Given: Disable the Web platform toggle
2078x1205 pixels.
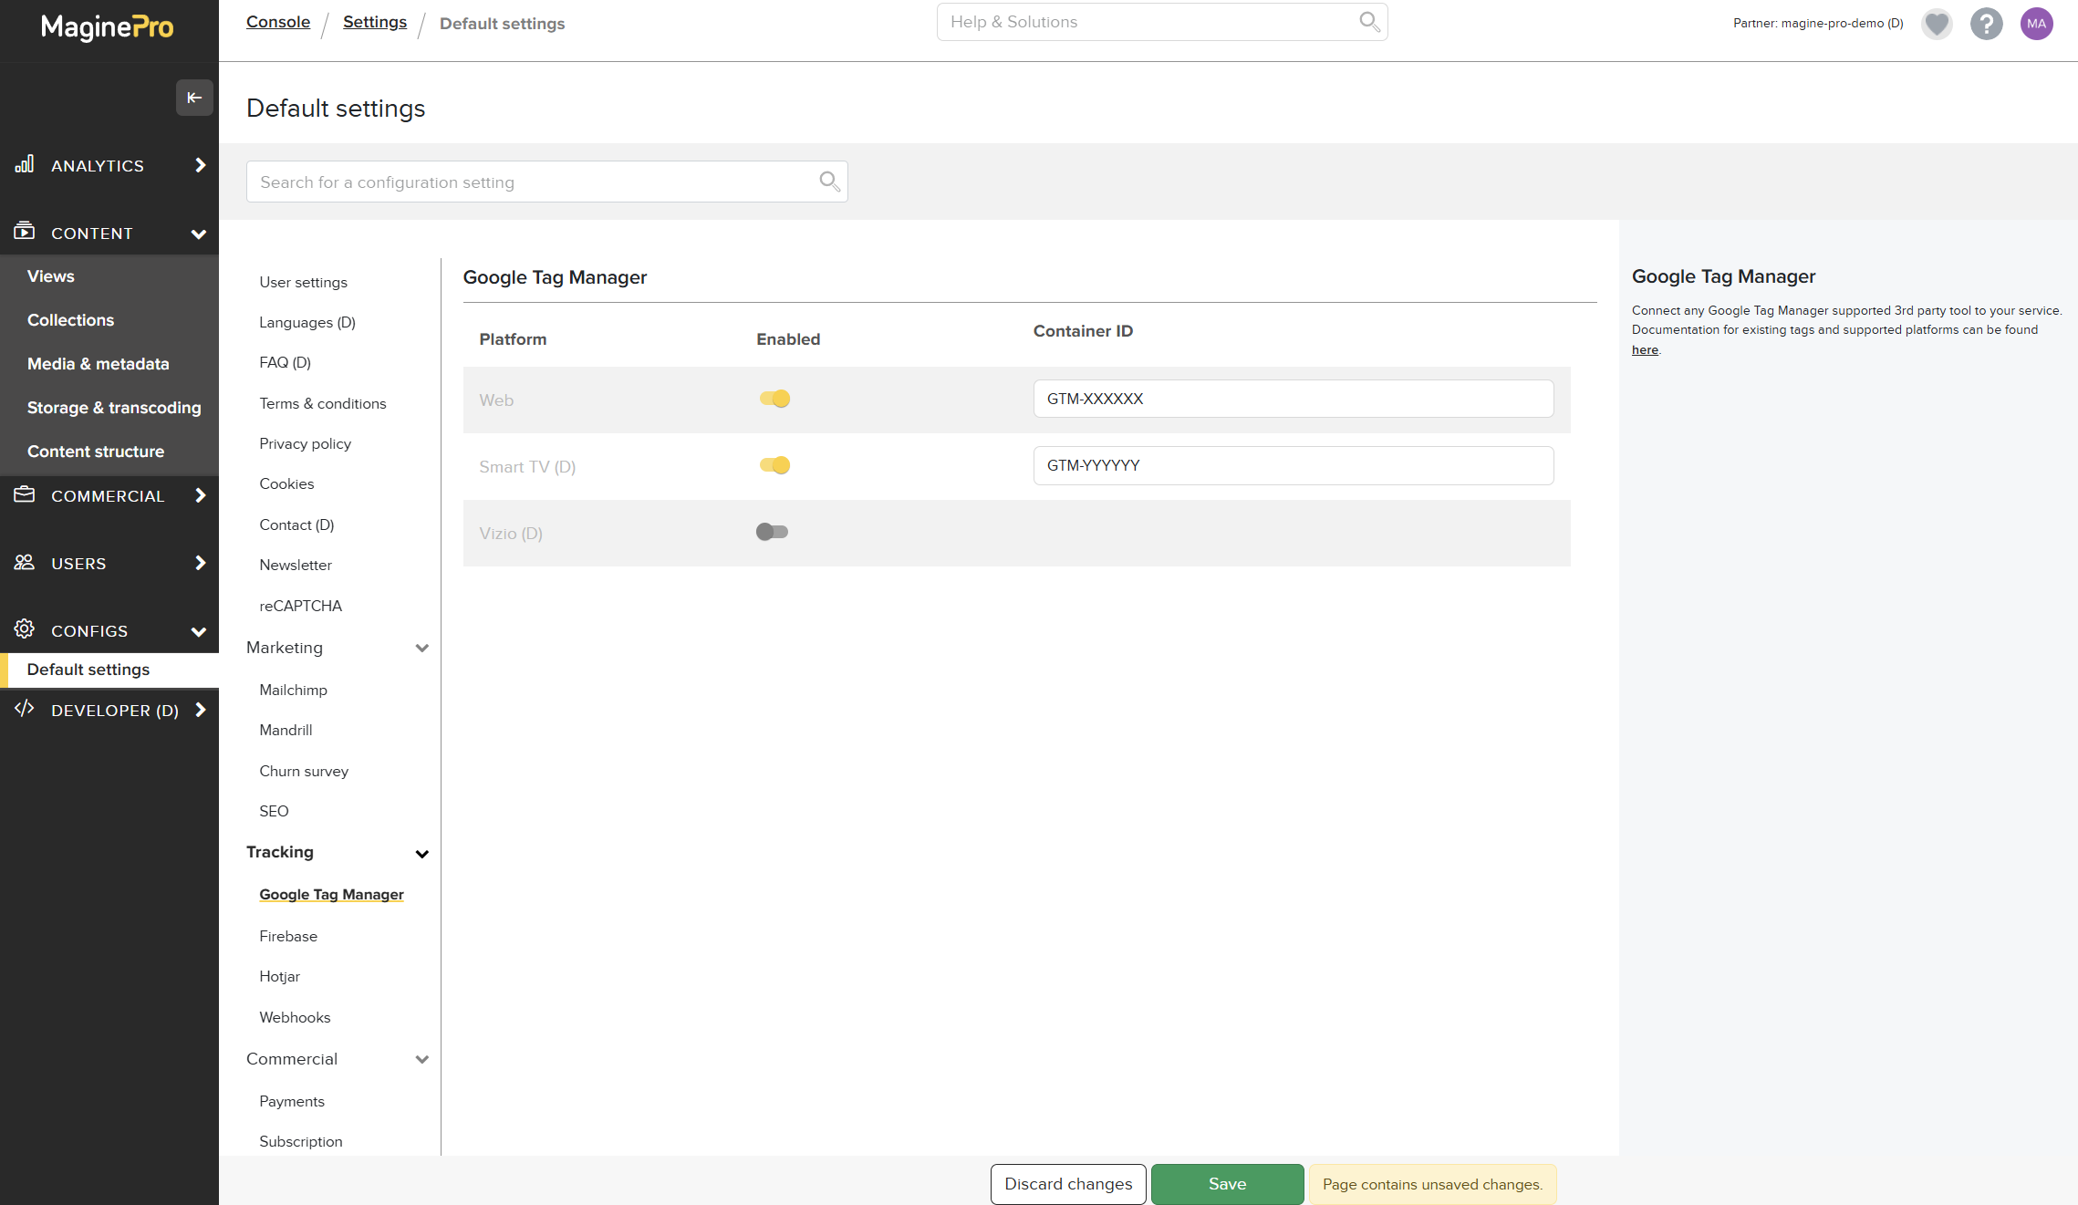Looking at the screenshot, I should [774, 399].
